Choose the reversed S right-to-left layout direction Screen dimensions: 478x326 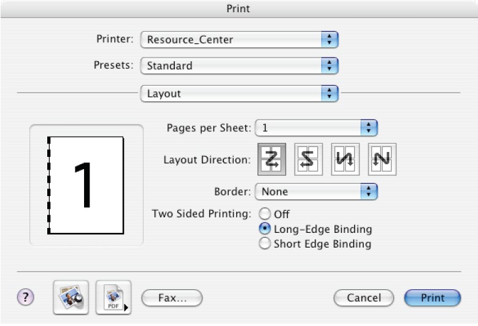coord(308,159)
